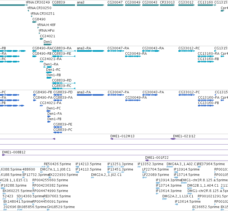The image size is (228, 211).
Task: Select the tRNA:HPsi gene label
Action: coord(47,31)
